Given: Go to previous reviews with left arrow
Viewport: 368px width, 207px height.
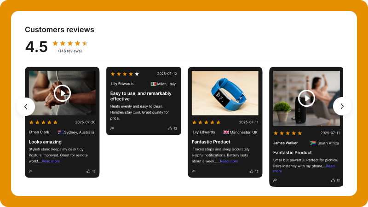Looking at the screenshot, I should 26,107.
